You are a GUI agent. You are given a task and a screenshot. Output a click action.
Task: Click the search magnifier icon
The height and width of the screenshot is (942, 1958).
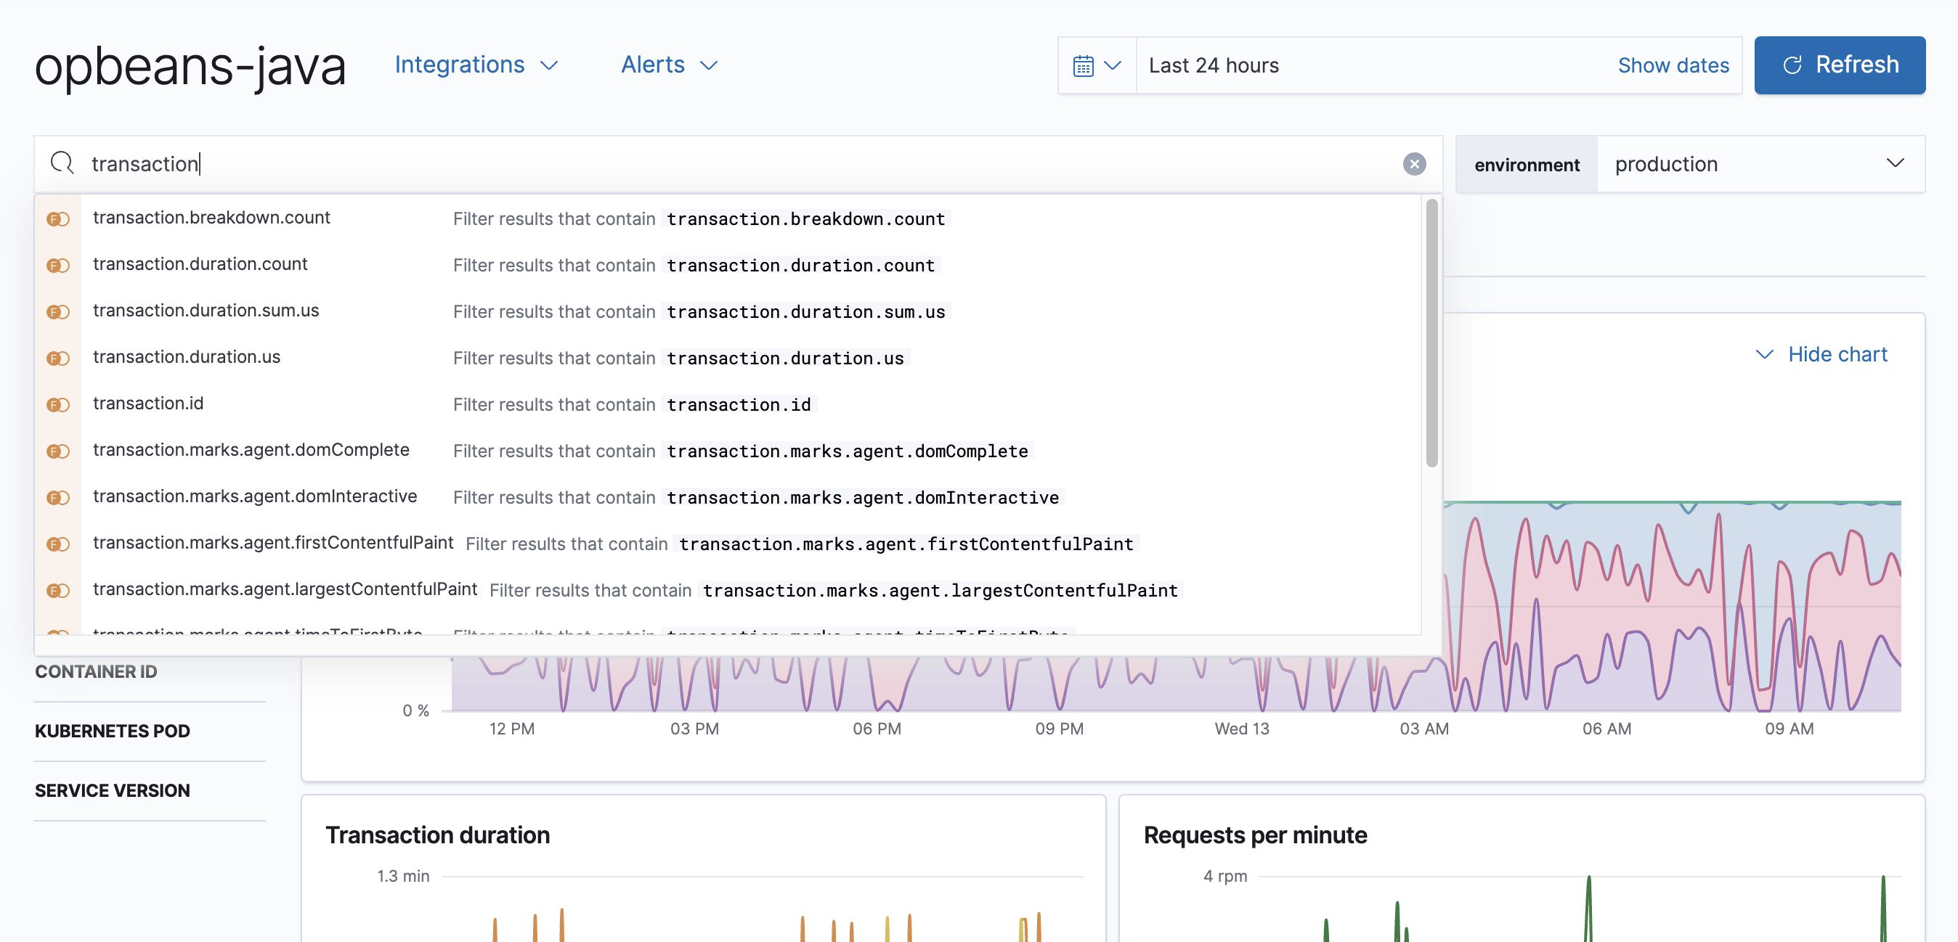[x=62, y=163]
